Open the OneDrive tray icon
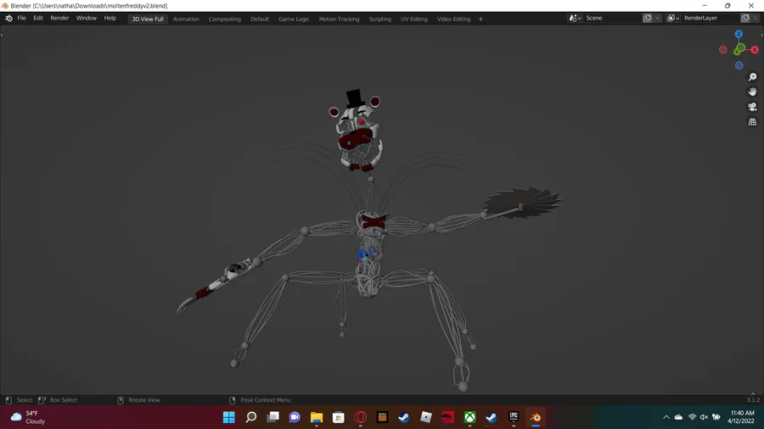 (x=679, y=417)
